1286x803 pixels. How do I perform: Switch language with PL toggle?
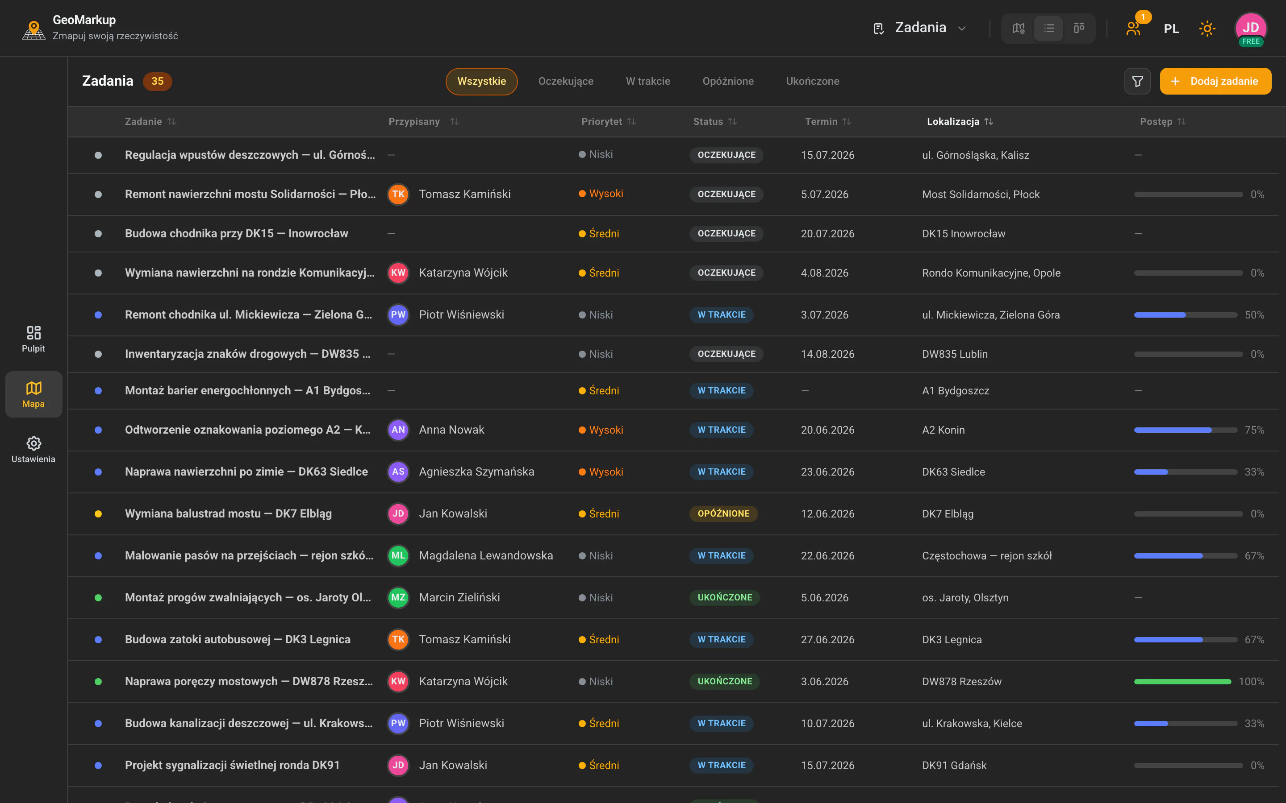[x=1171, y=29]
